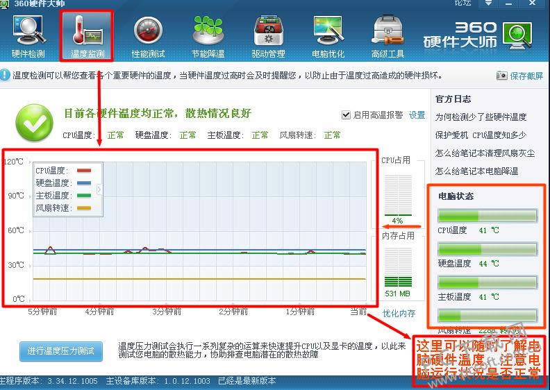
Task: Open the 论坛 forum link
Action: pyautogui.click(x=462, y=3)
